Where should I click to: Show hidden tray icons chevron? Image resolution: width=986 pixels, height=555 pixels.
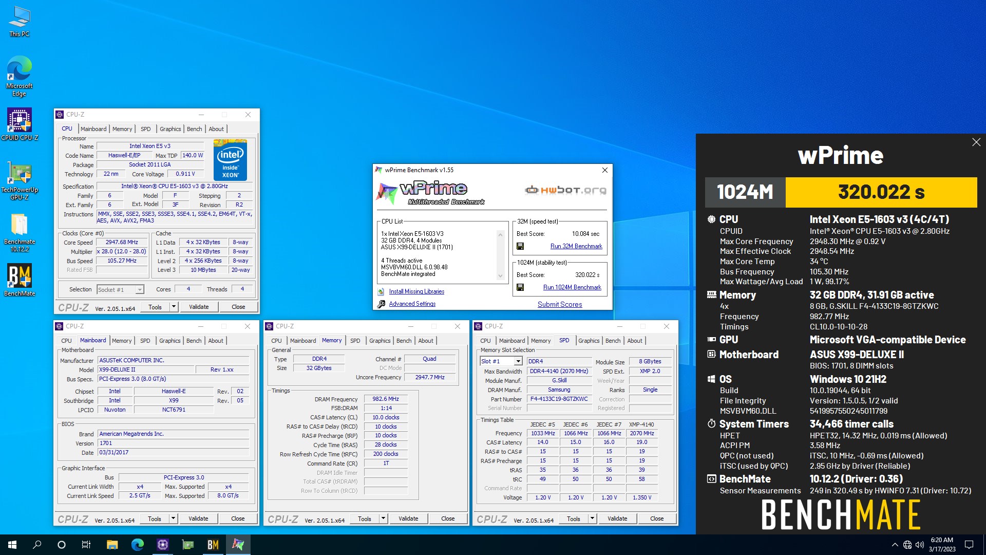(x=895, y=545)
